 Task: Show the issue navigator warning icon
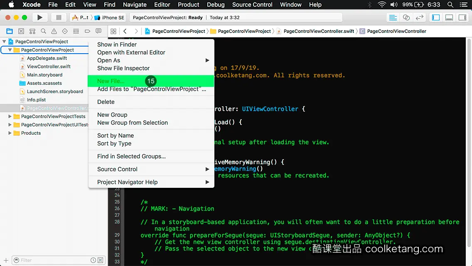click(54, 31)
